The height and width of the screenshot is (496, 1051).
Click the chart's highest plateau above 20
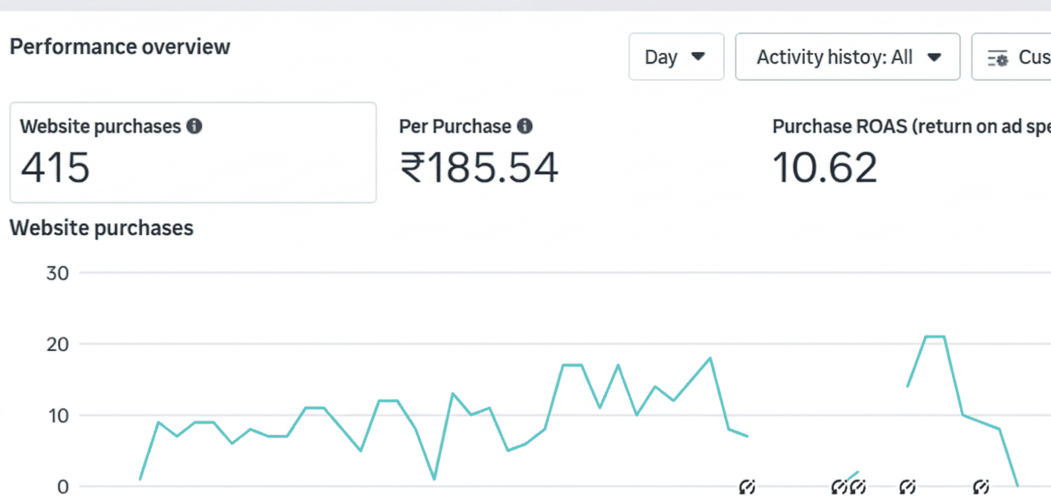pyautogui.click(x=935, y=337)
